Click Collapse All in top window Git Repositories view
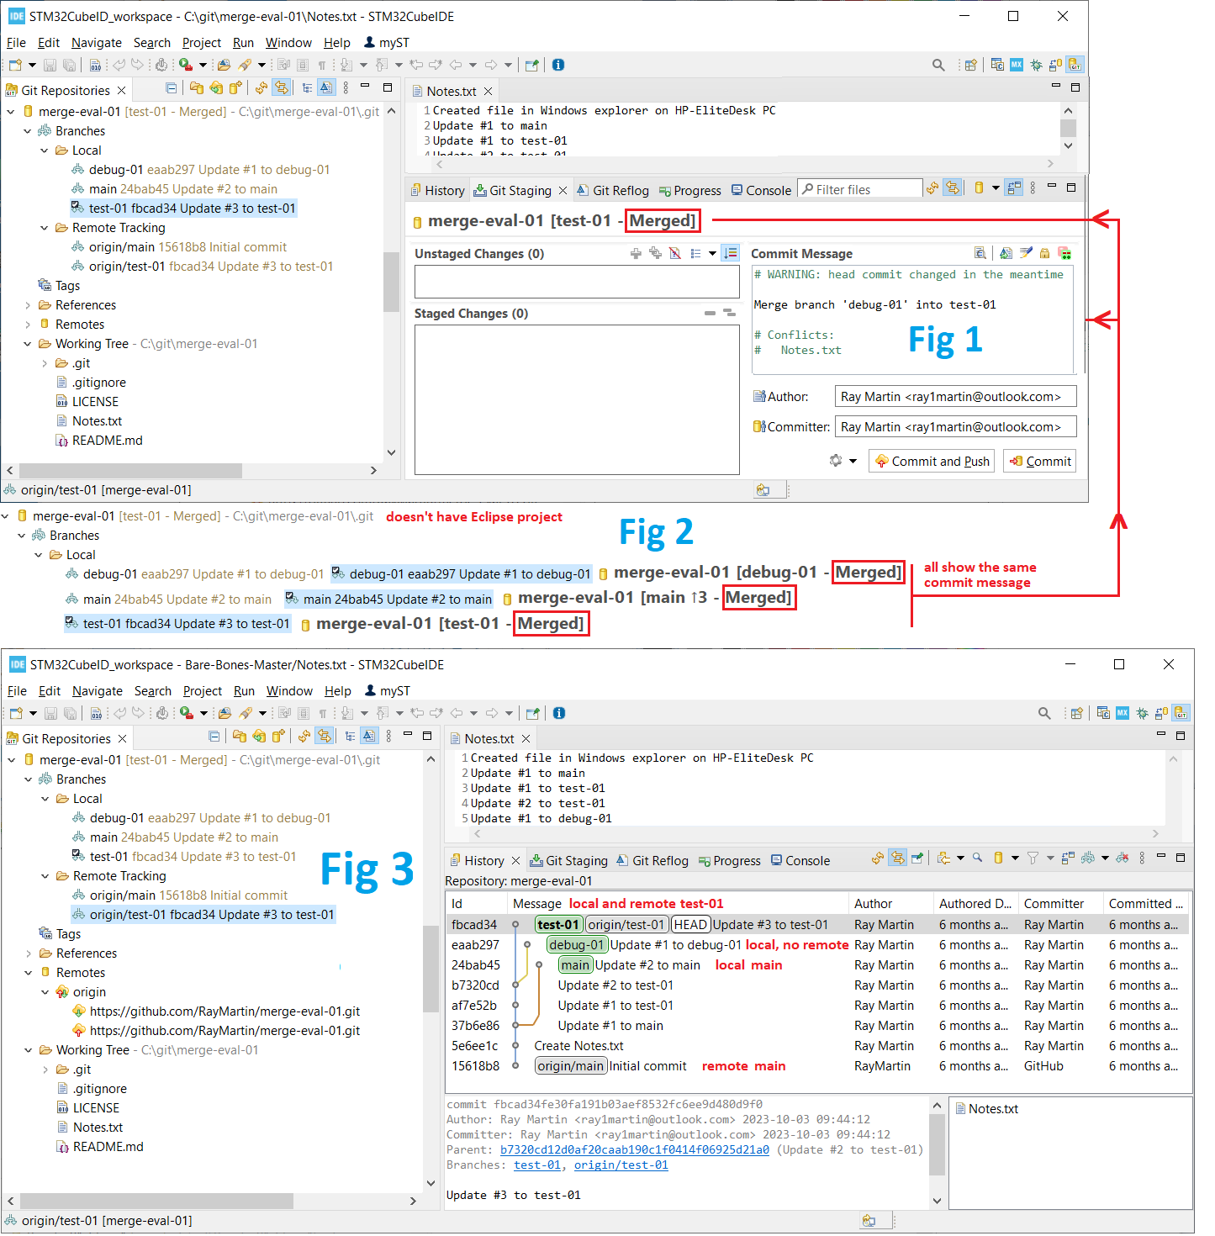Viewport: 1215px width, 1236px height. click(x=171, y=88)
